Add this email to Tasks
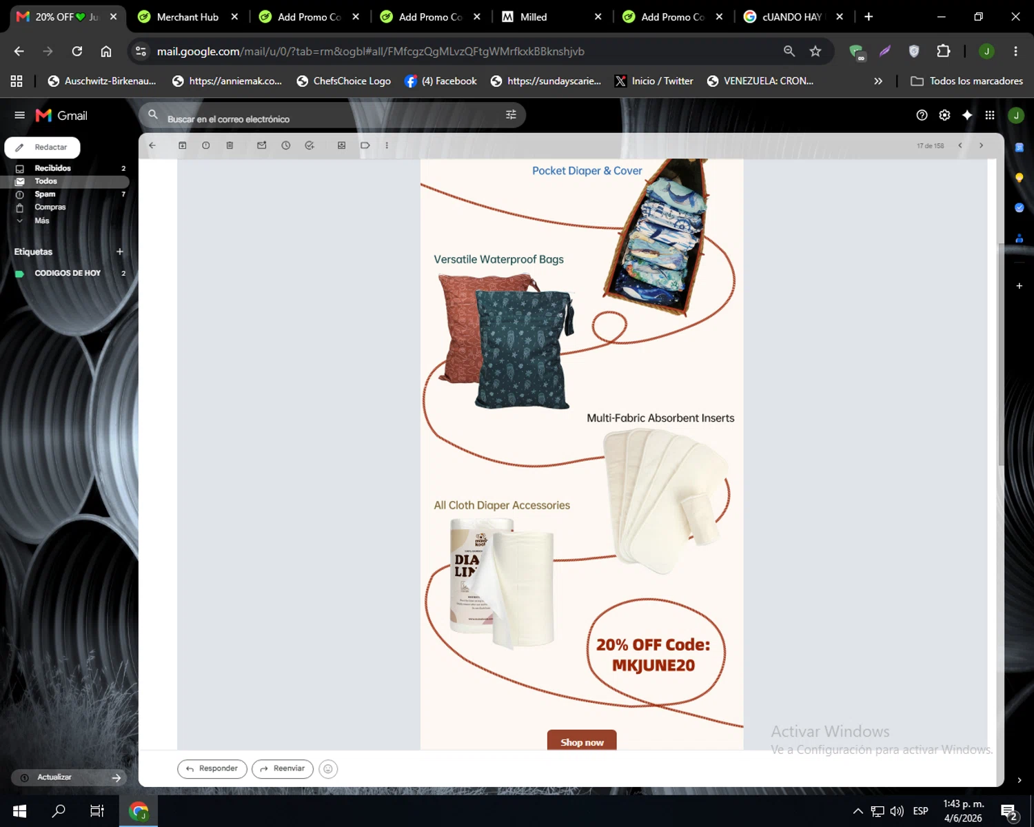This screenshot has width=1034, height=827. click(x=310, y=145)
